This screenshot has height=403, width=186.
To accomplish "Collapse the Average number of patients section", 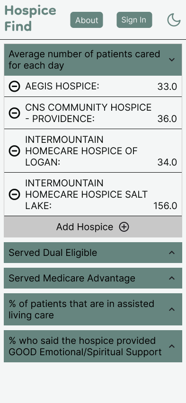I will click(x=93, y=60).
